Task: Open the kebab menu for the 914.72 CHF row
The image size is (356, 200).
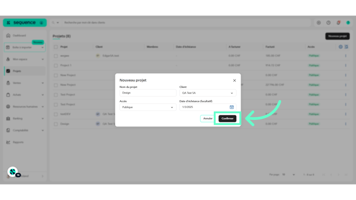Action: 346,65
